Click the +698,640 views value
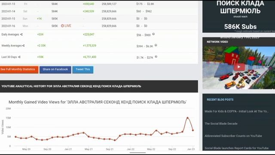 click(89, 4)
